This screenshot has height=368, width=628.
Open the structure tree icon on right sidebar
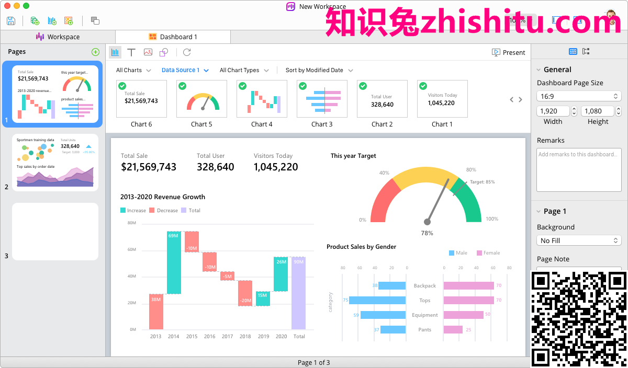(x=586, y=51)
